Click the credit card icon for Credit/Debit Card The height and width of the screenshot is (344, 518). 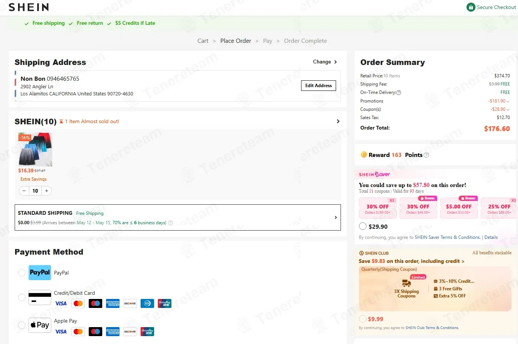point(40,297)
